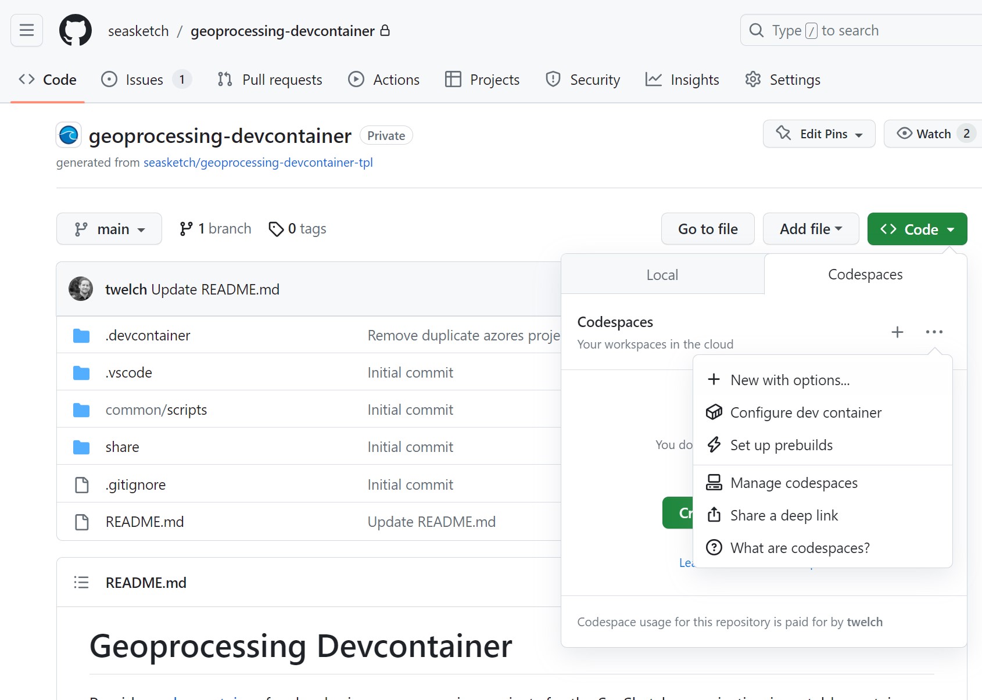This screenshot has width=982, height=700.
Task: Click the geoprocessing-devcontainer header breadcrumb link
Action: [282, 31]
